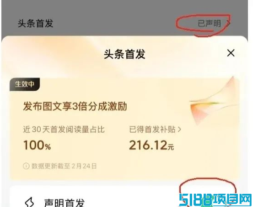Tap the 近30天首发阅读量占比 label
The width and height of the screenshot is (253, 207).
(64, 129)
